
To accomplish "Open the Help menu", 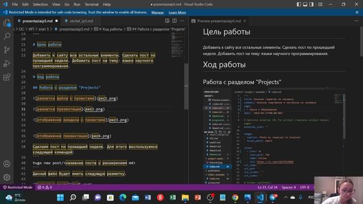I will [x=107, y=5].
